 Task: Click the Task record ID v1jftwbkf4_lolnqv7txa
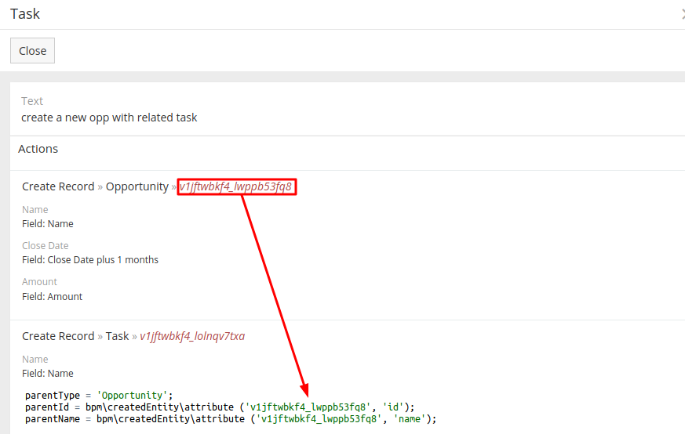click(x=192, y=336)
